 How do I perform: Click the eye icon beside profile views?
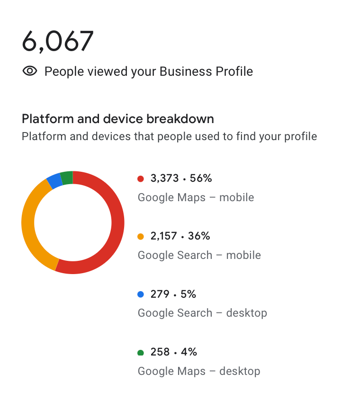tap(30, 71)
